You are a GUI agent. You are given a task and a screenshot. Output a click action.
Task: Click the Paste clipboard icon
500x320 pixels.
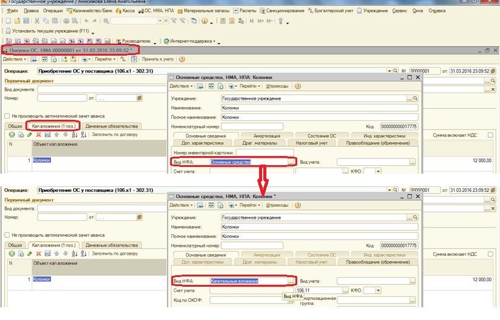pos(55,21)
